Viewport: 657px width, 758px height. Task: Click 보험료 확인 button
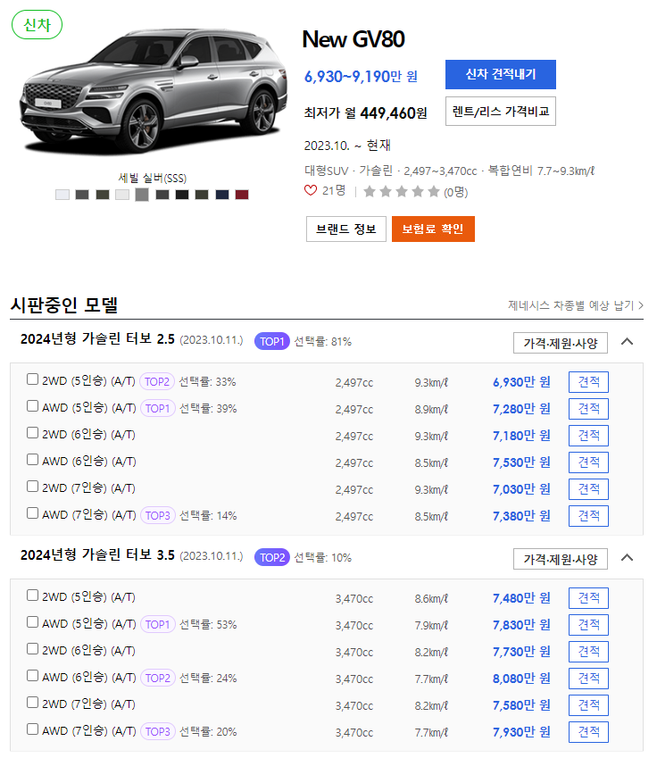[433, 229]
